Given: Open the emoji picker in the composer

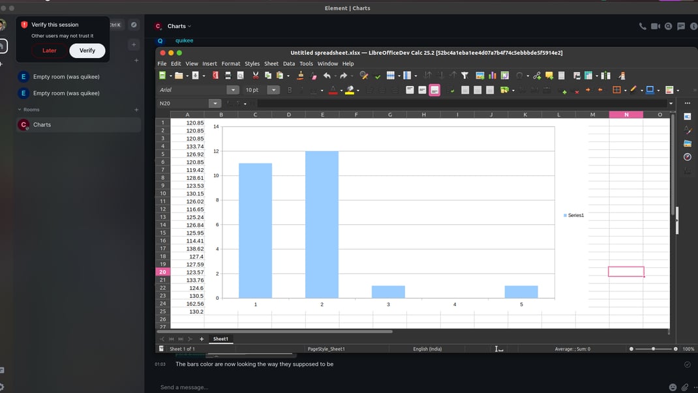Looking at the screenshot, I should click(x=673, y=387).
